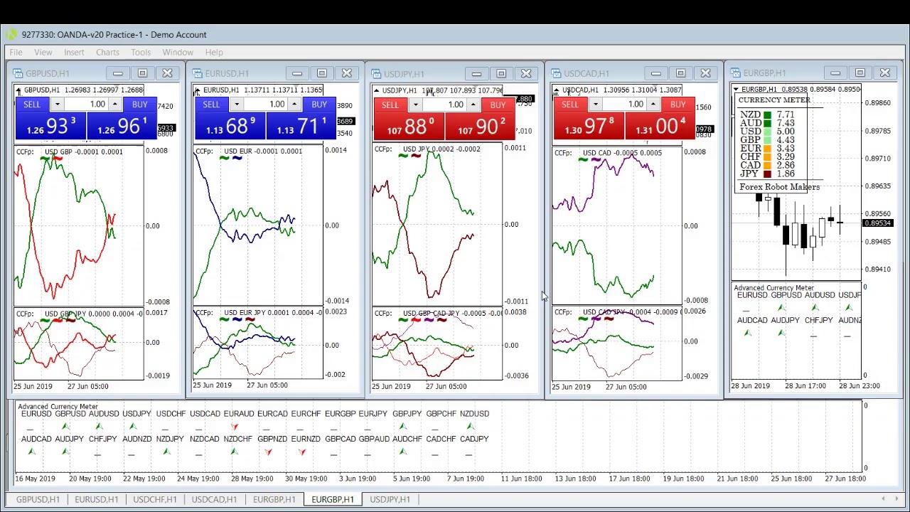The width and height of the screenshot is (910, 512).
Task: Increase USDJPY trade volume with up arrow
Action: (x=473, y=106)
